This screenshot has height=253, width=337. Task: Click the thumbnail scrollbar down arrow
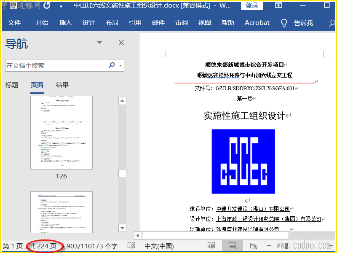click(122, 228)
